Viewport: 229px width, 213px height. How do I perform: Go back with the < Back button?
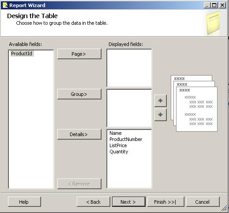[94, 202]
